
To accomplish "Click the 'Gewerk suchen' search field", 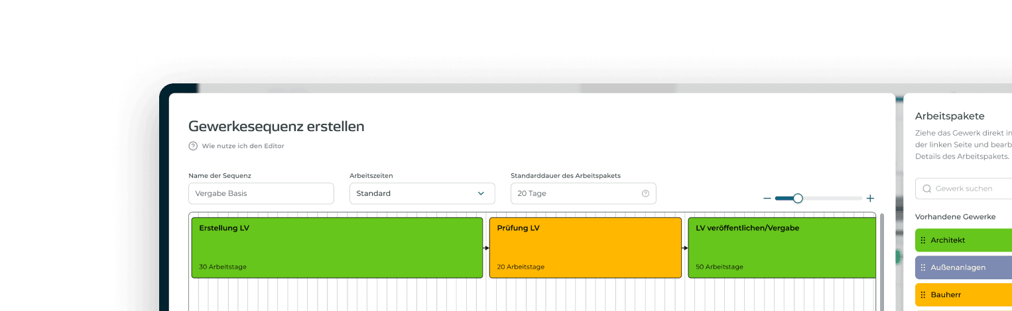I will coord(964,189).
